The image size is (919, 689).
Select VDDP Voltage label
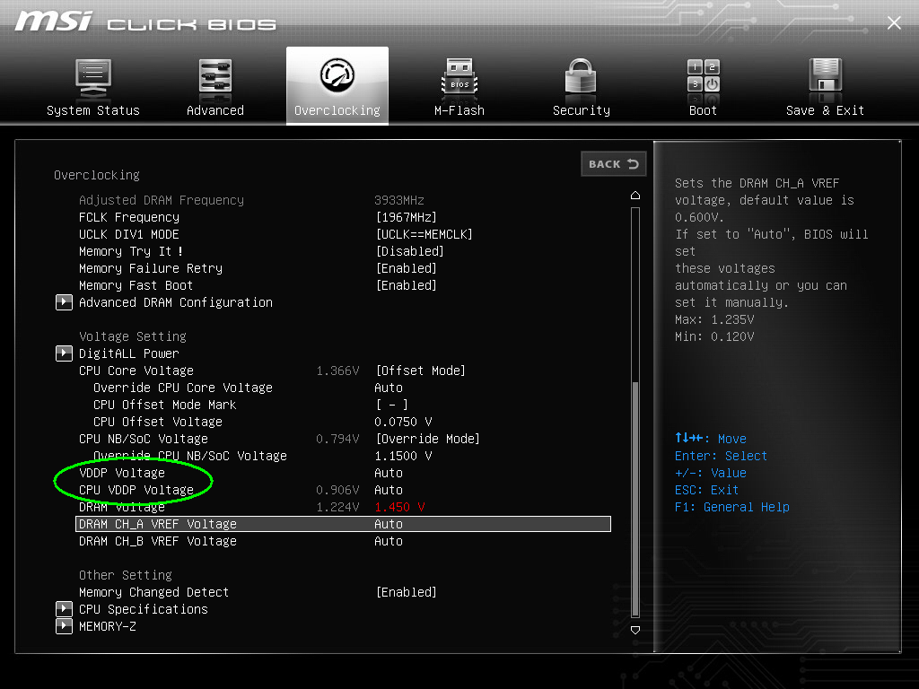click(122, 473)
